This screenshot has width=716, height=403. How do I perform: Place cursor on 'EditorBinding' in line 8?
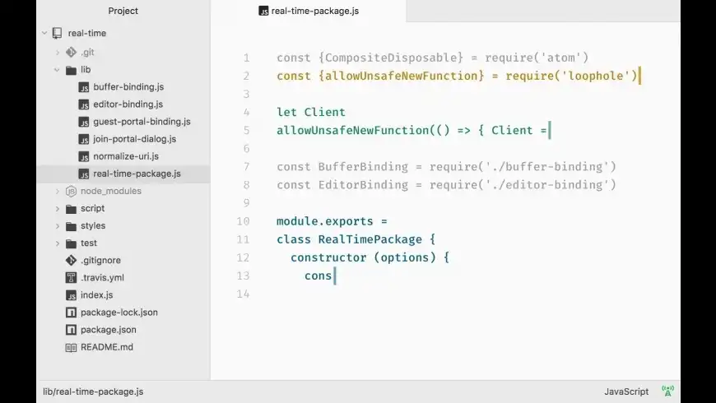pos(363,185)
